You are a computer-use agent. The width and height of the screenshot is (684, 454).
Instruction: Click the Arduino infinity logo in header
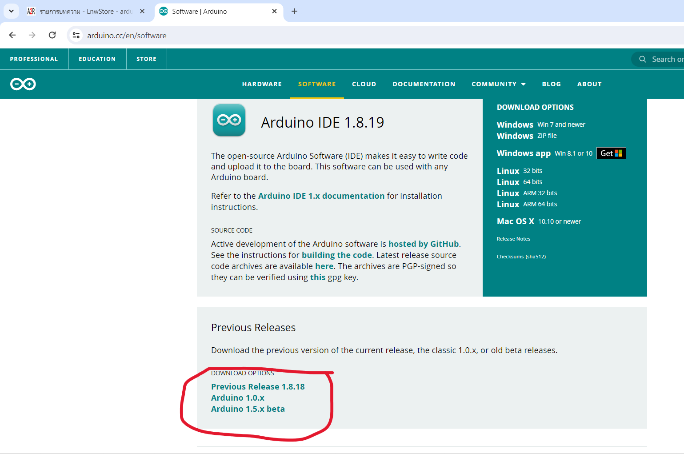(x=23, y=84)
